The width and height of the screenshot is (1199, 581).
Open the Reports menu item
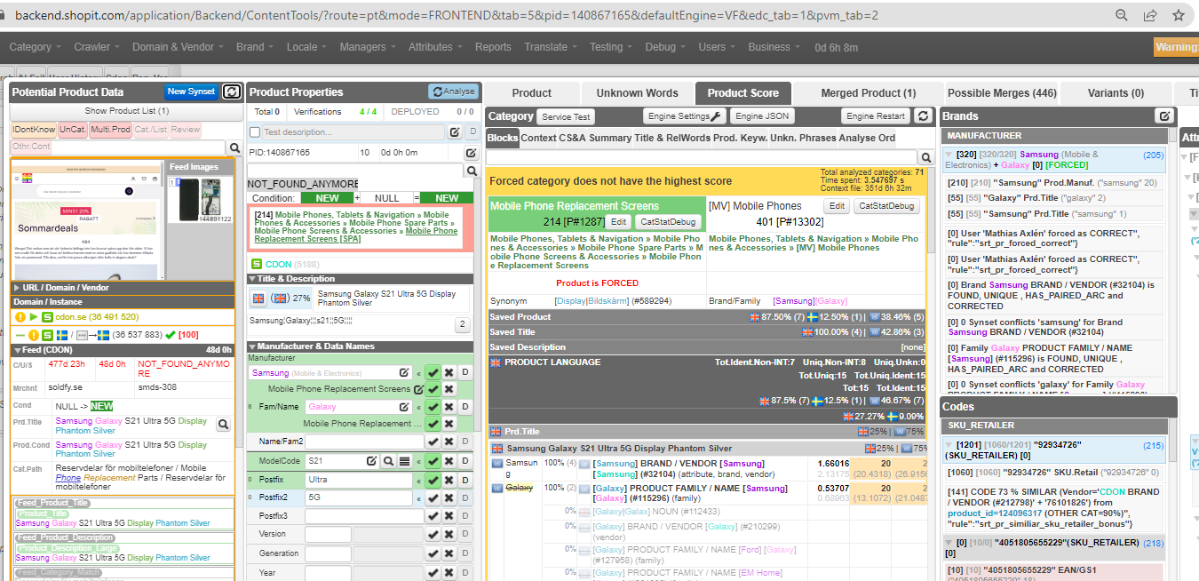[x=493, y=47]
